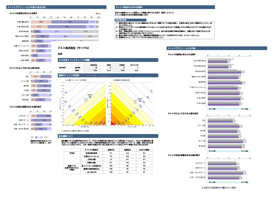
Task: Click the 7.5 cell in health risk table
Action: pos(111,160)
